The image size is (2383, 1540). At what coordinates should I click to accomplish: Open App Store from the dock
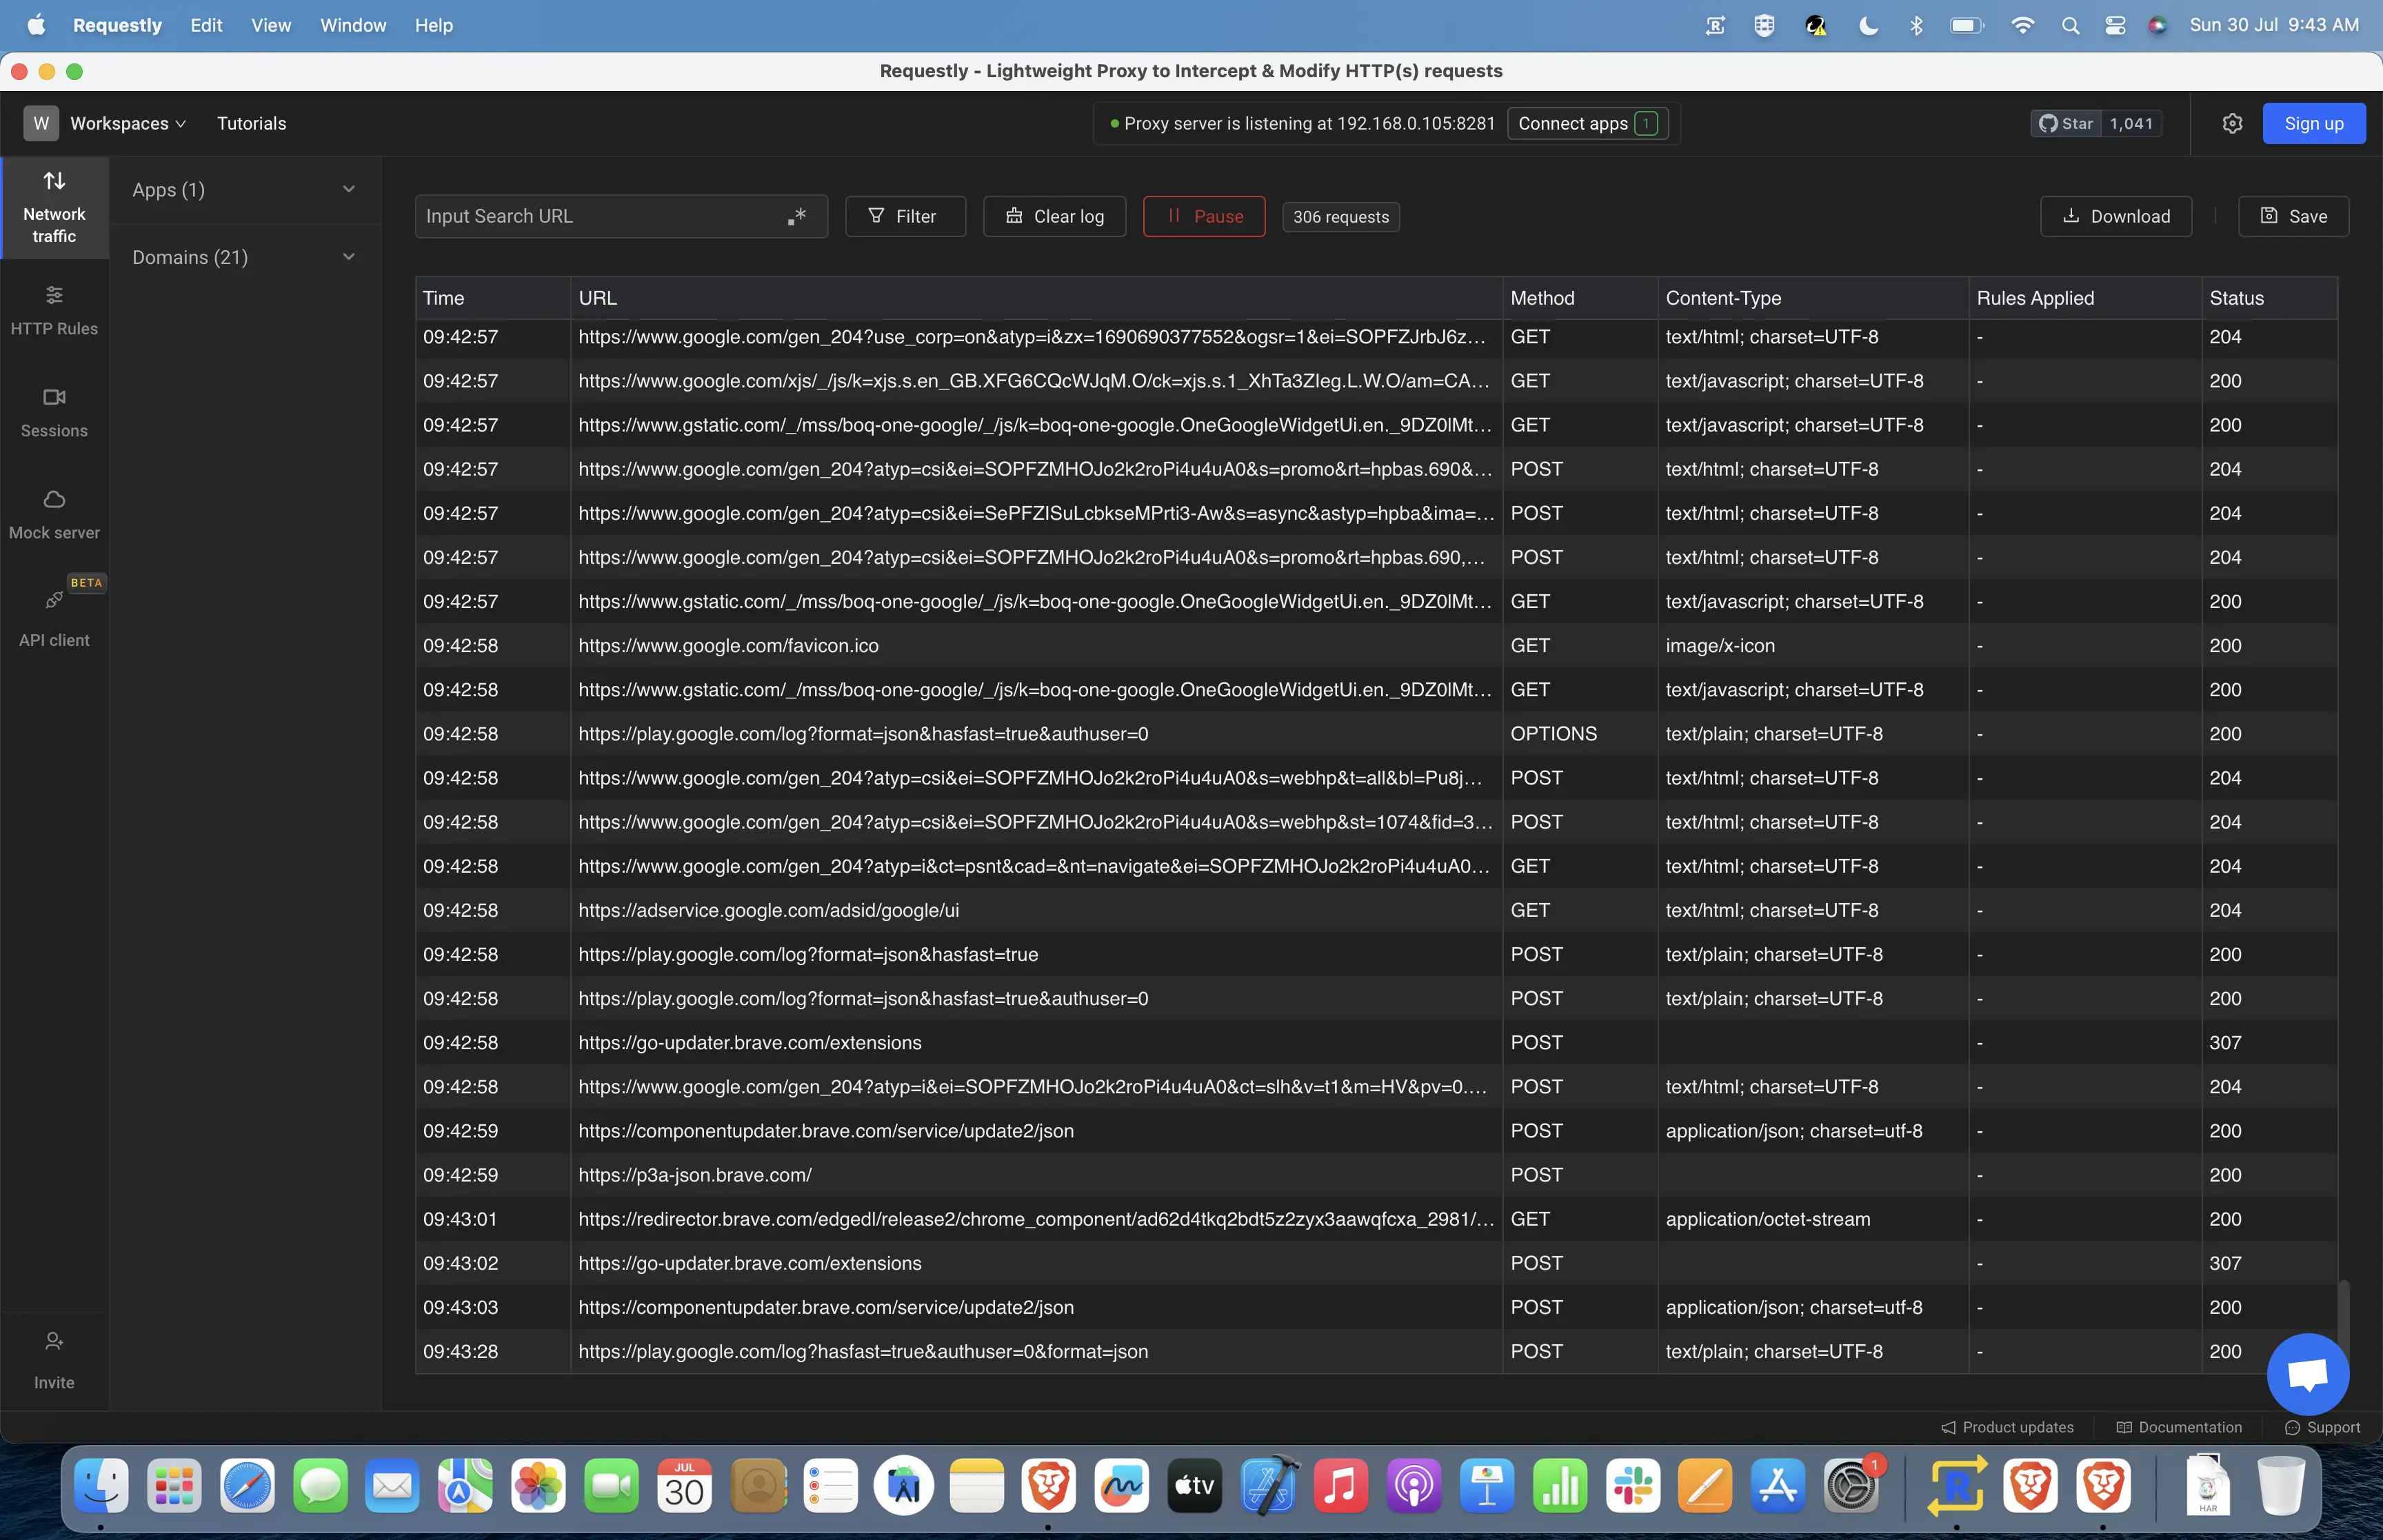(1779, 1486)
